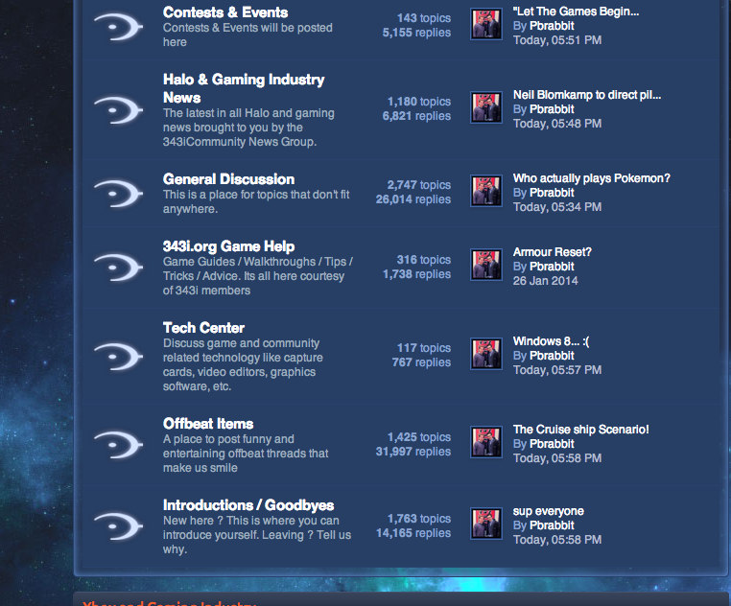Image resolution: width=731 pixels, height=606 pixels.
Task: Open the 'Neil Blomkamp to direct pil...' topic
Action: pos(586,95)
